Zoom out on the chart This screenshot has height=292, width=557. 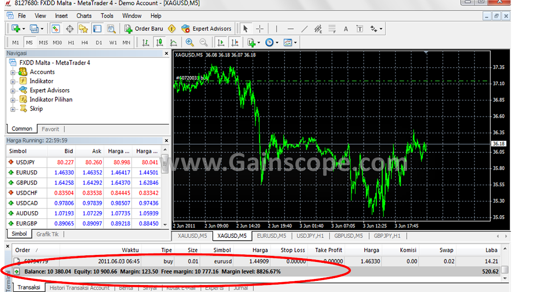204,43
